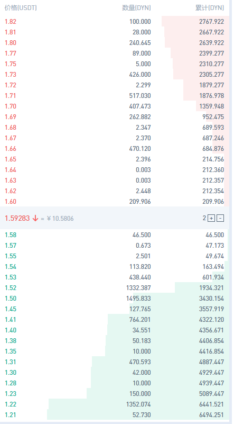Click the plus icon to increase precision

[211, 219]
